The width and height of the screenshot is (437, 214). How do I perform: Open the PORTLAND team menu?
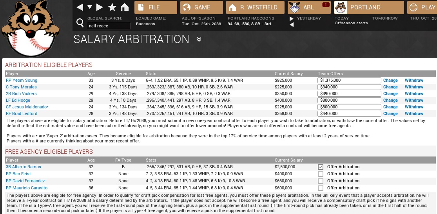pos(369,7)
